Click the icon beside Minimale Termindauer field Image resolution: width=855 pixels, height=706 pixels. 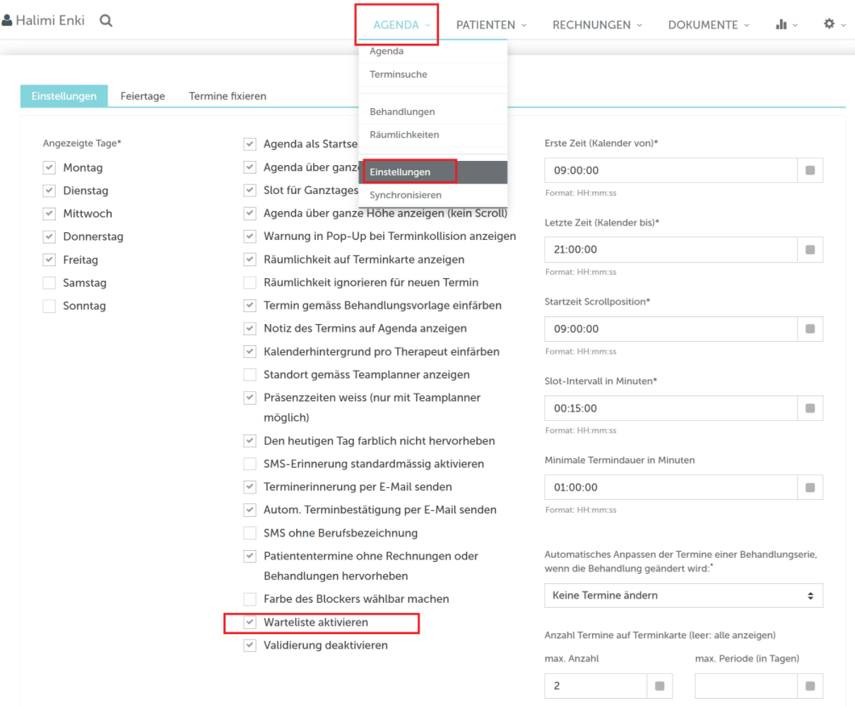tap(810, 487)
